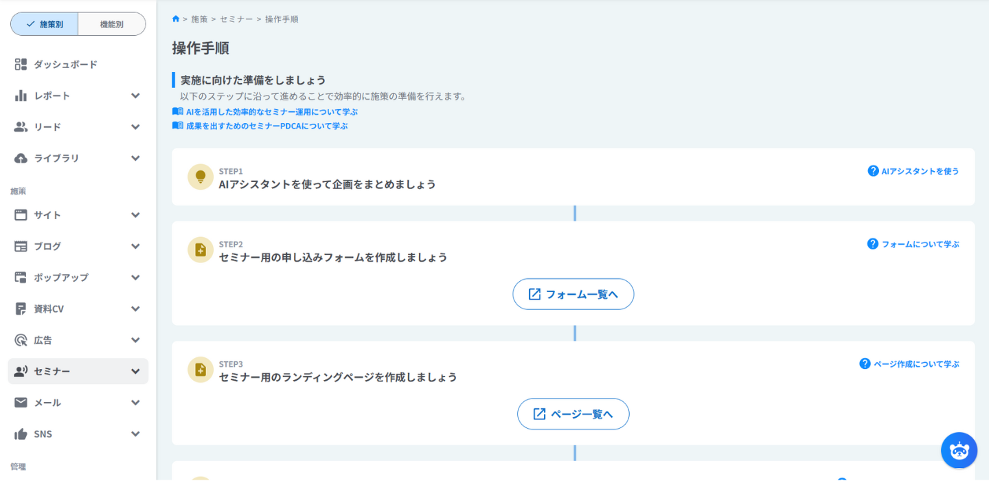Click help icon beside AIアシスタントを使う
The height and width of the screenshot is (481, 989).
tap(873, 170)
